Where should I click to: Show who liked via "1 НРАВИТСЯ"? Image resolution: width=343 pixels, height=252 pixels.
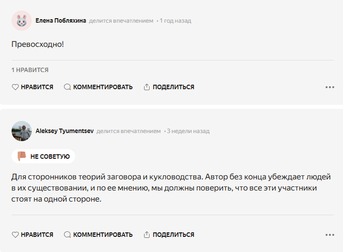[30, 70]
